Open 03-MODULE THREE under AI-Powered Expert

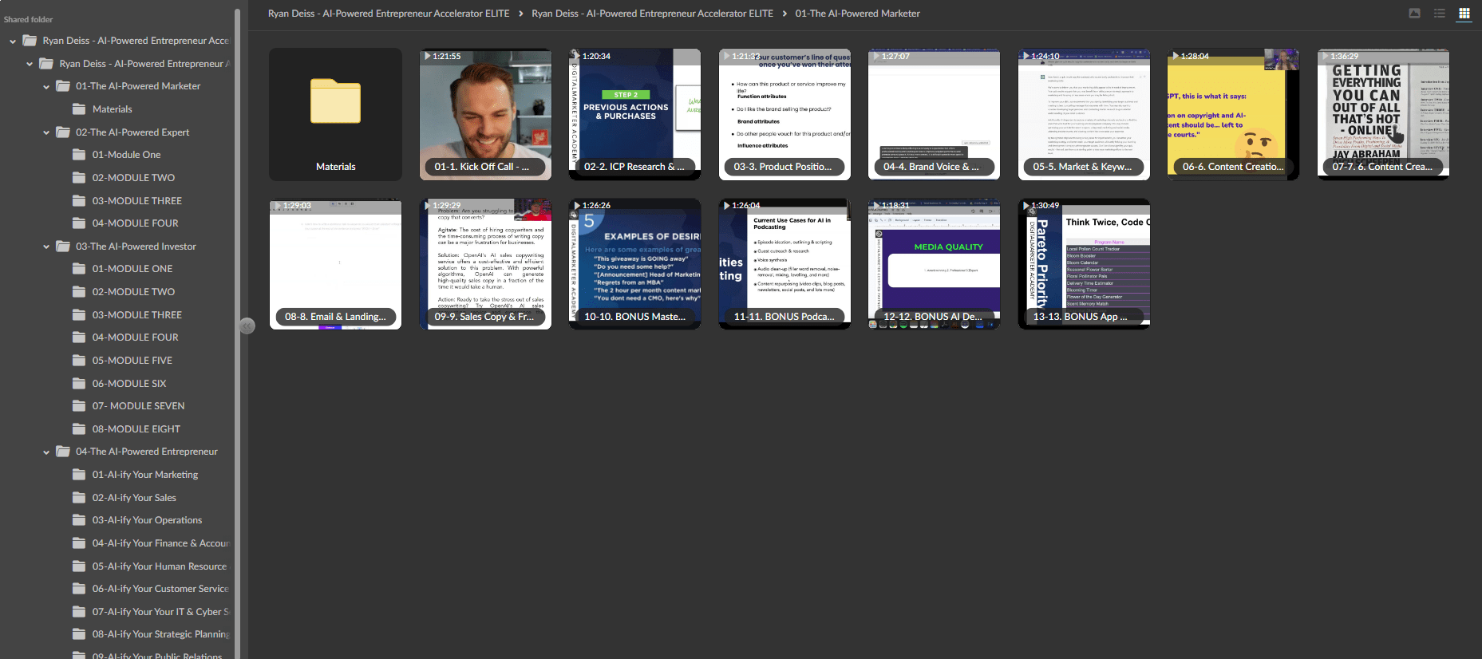click(x=136, y=201)
